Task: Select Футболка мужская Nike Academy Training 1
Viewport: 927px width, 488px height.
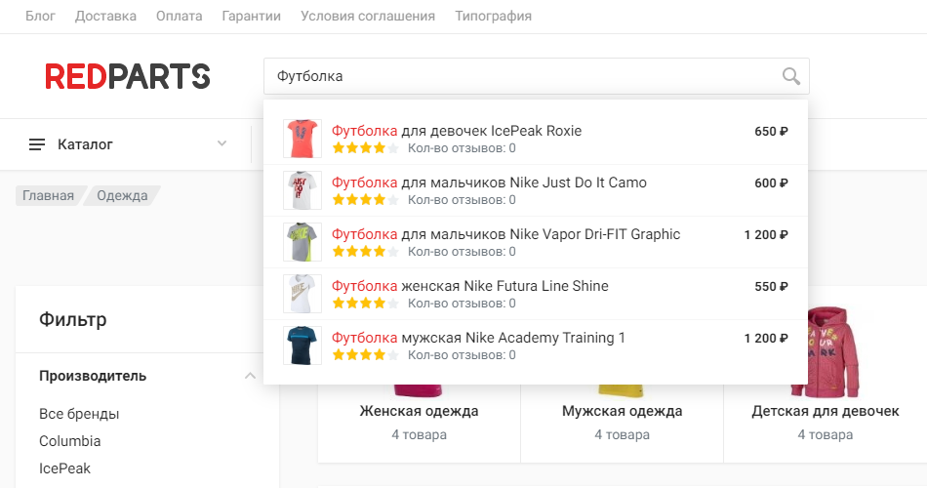Action: (x=478, y=338)
